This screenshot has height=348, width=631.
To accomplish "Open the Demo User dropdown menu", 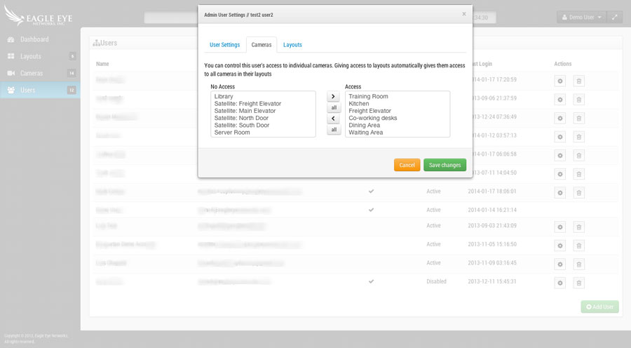I will (582, 17).
